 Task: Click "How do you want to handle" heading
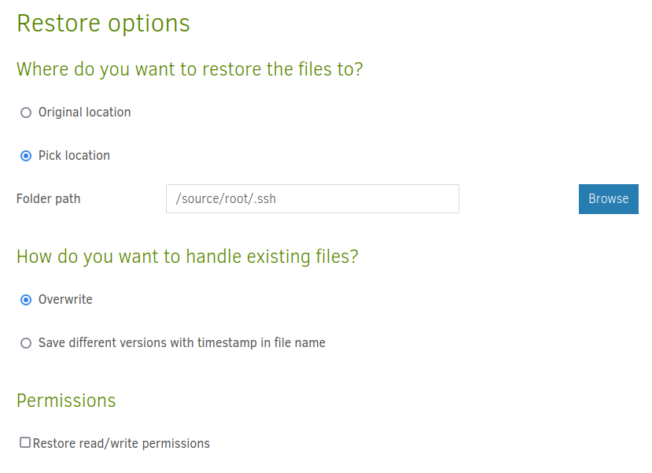click(x=187, y=257)
